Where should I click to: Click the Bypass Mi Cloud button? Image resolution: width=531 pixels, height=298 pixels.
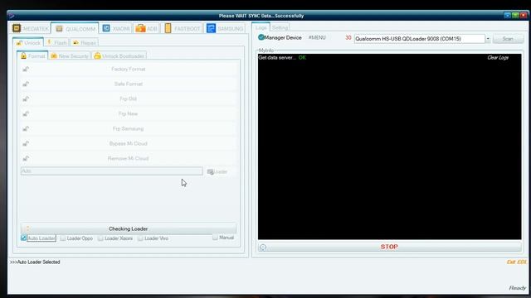[129, 143]
